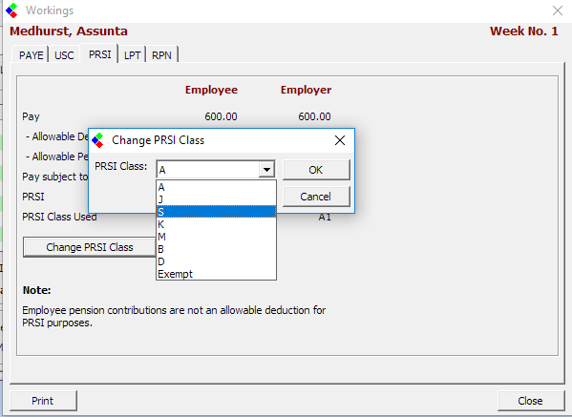Switch to the PAYE tab
The height and width of the screenshot is (417, 572).
point(31,55)
